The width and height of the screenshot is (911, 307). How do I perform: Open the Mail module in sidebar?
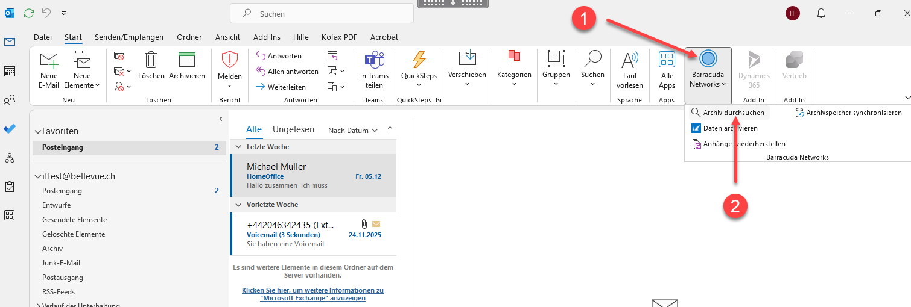10,42
